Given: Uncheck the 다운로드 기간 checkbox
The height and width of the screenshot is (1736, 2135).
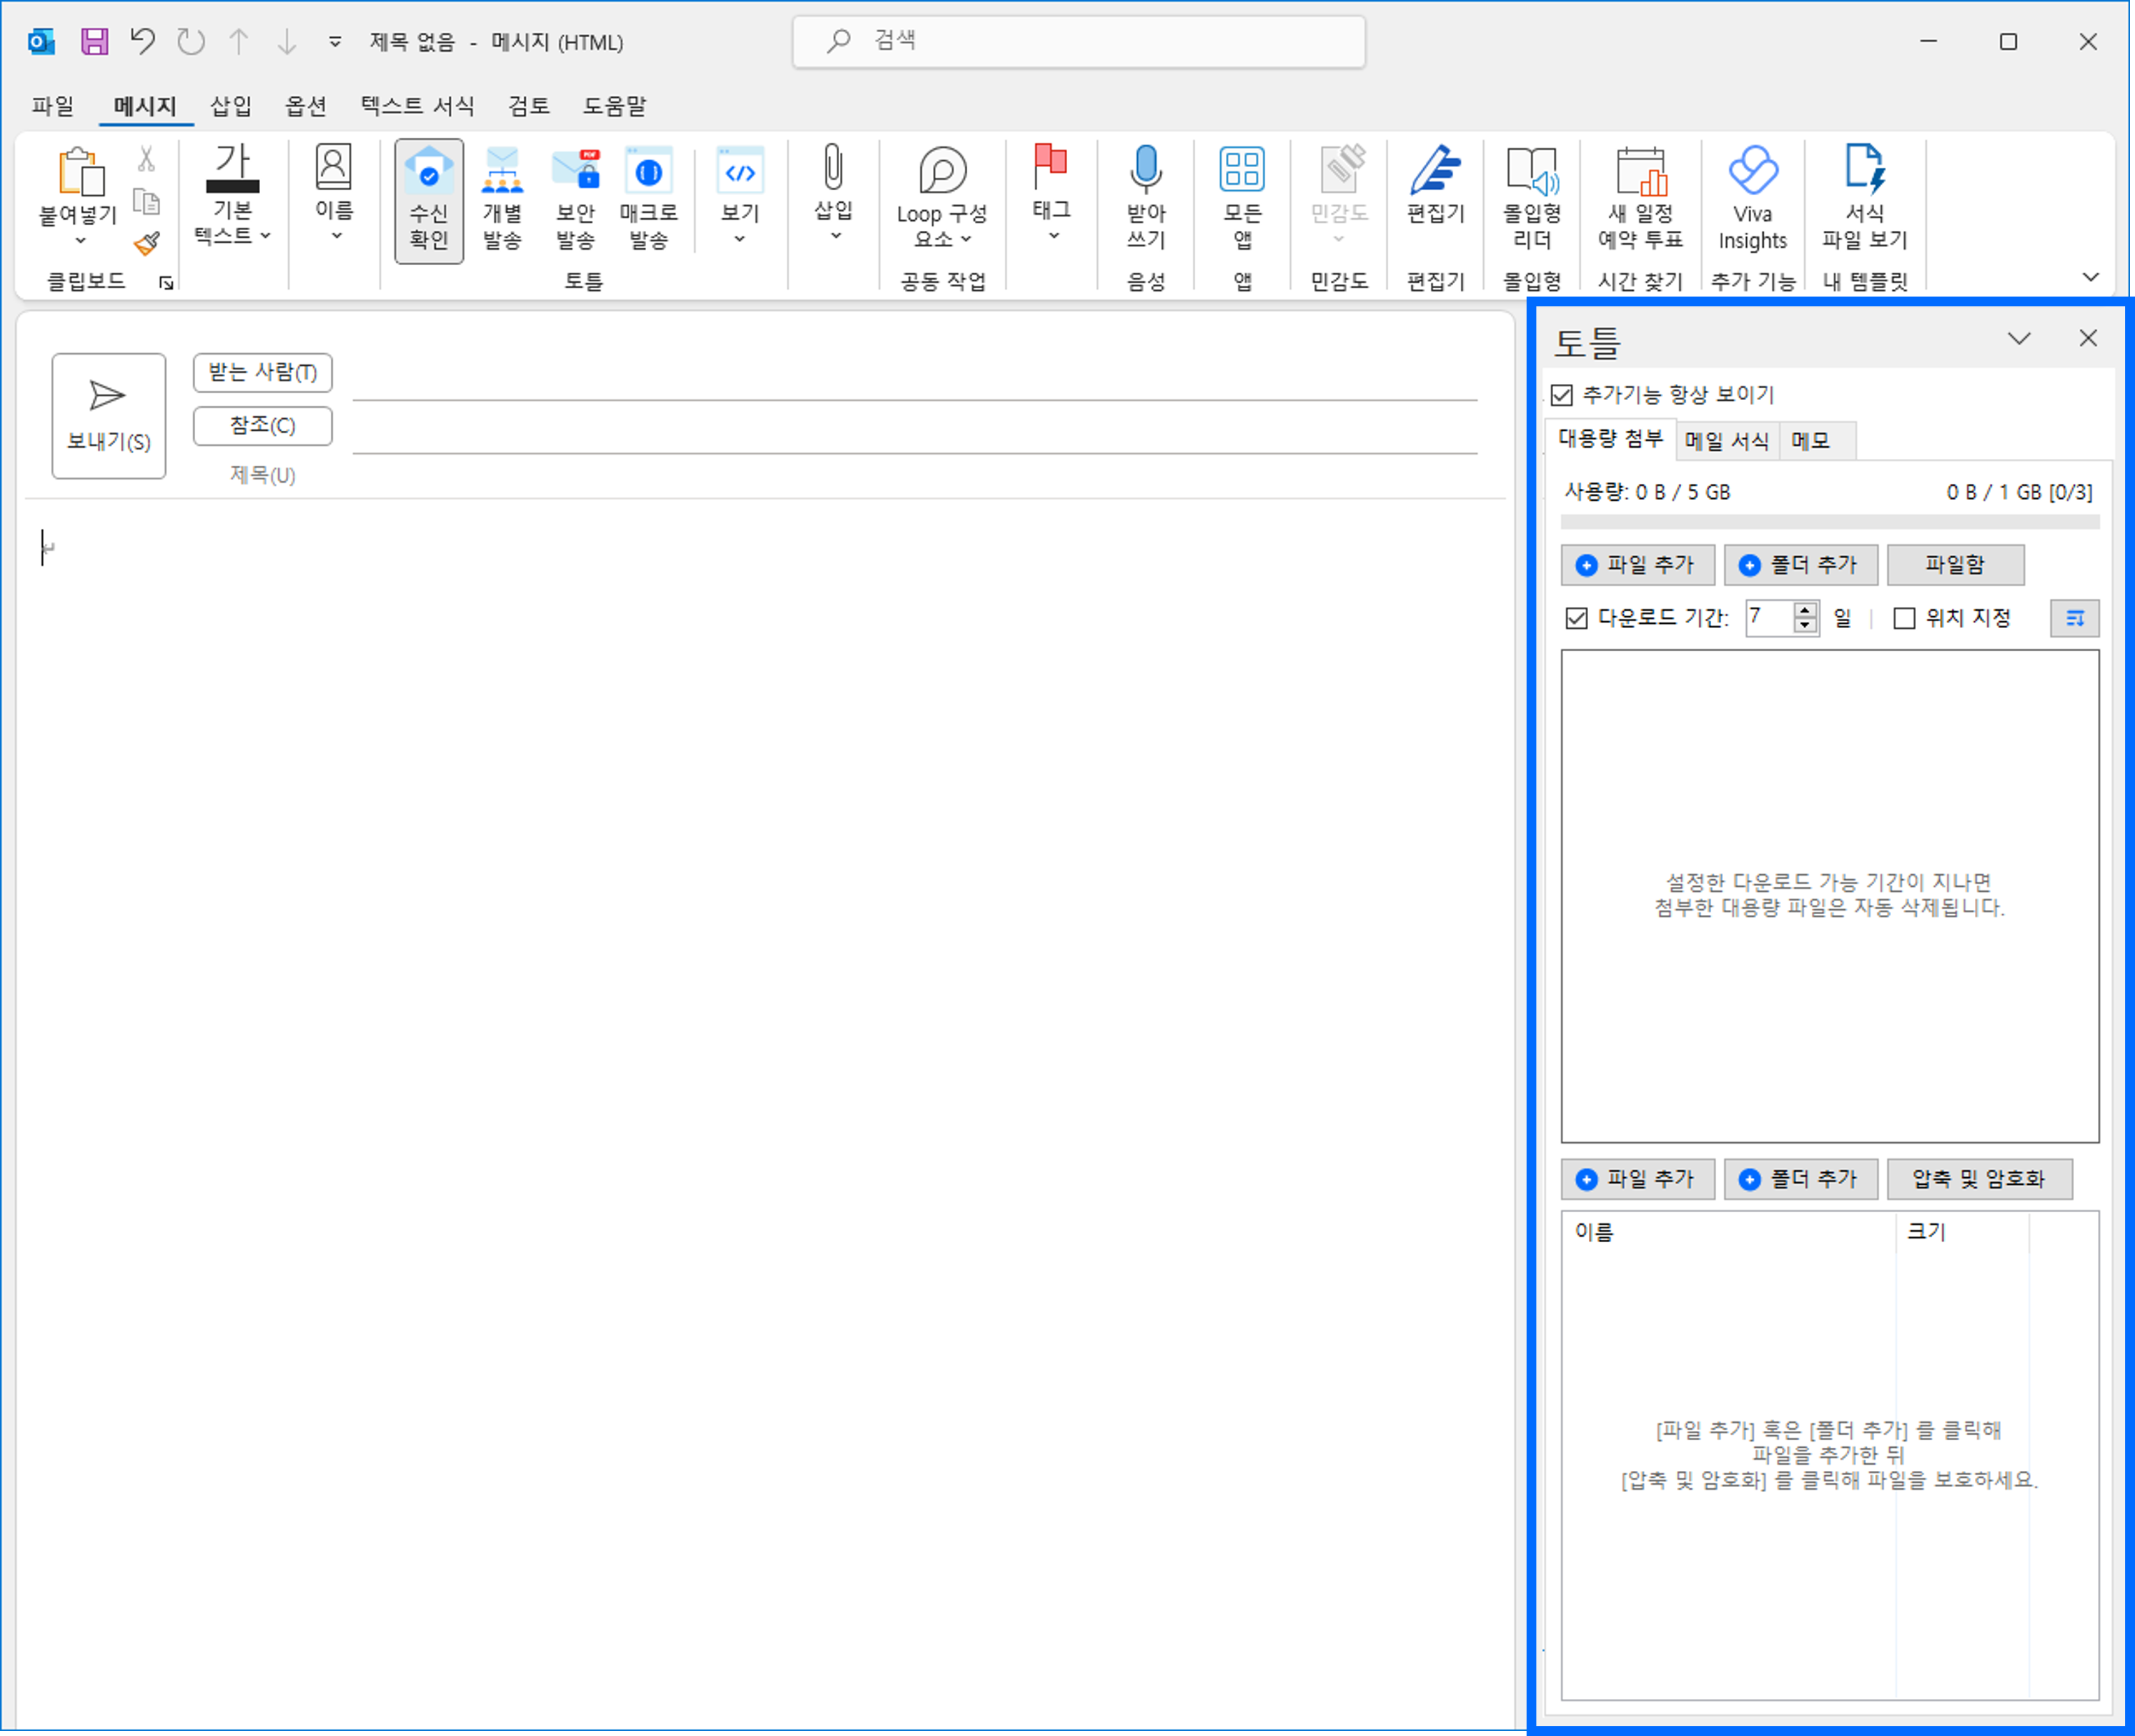Looking at the screenshot, I should (x=1576, y=618).
